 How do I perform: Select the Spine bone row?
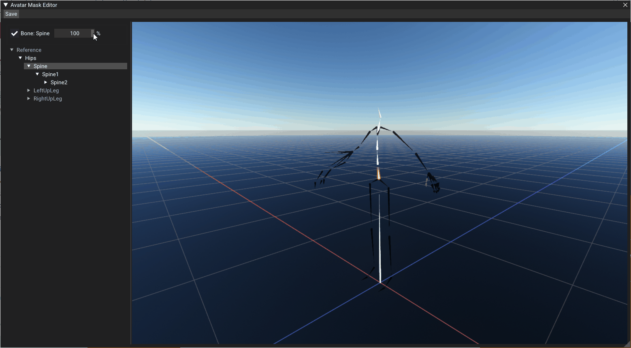point(75,66)
